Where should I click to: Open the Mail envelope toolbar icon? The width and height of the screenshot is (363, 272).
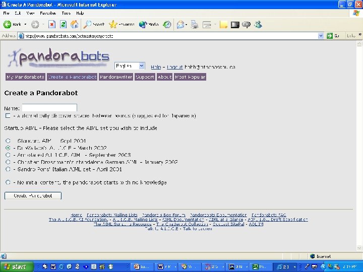pos(180,24)
